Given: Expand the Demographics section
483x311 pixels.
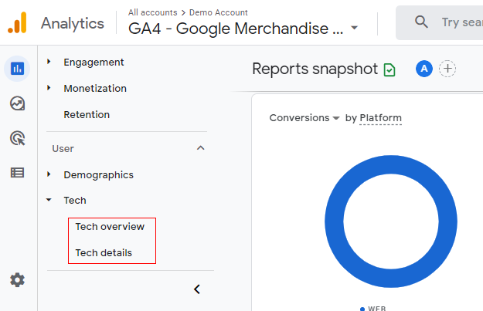Looking at the screenshot, I should click(x=49, y=174).
